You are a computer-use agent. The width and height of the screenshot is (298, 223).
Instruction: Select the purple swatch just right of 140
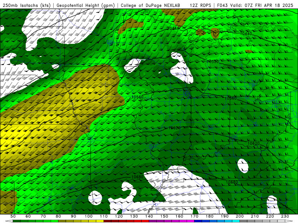tap(153, 221)
